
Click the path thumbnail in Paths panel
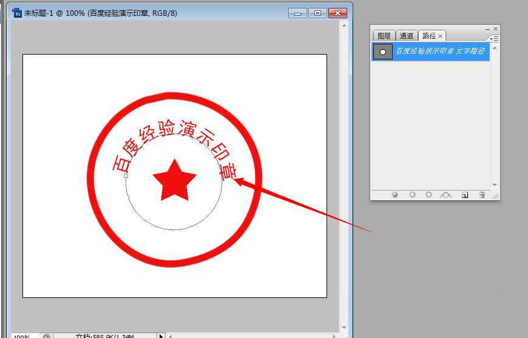point(382,52)
